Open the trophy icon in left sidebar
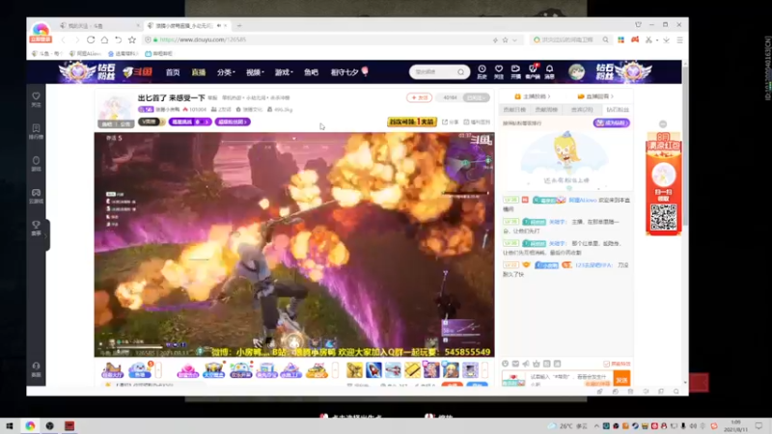This screenshot has height=434, width=772. click(x=36, y=229)
